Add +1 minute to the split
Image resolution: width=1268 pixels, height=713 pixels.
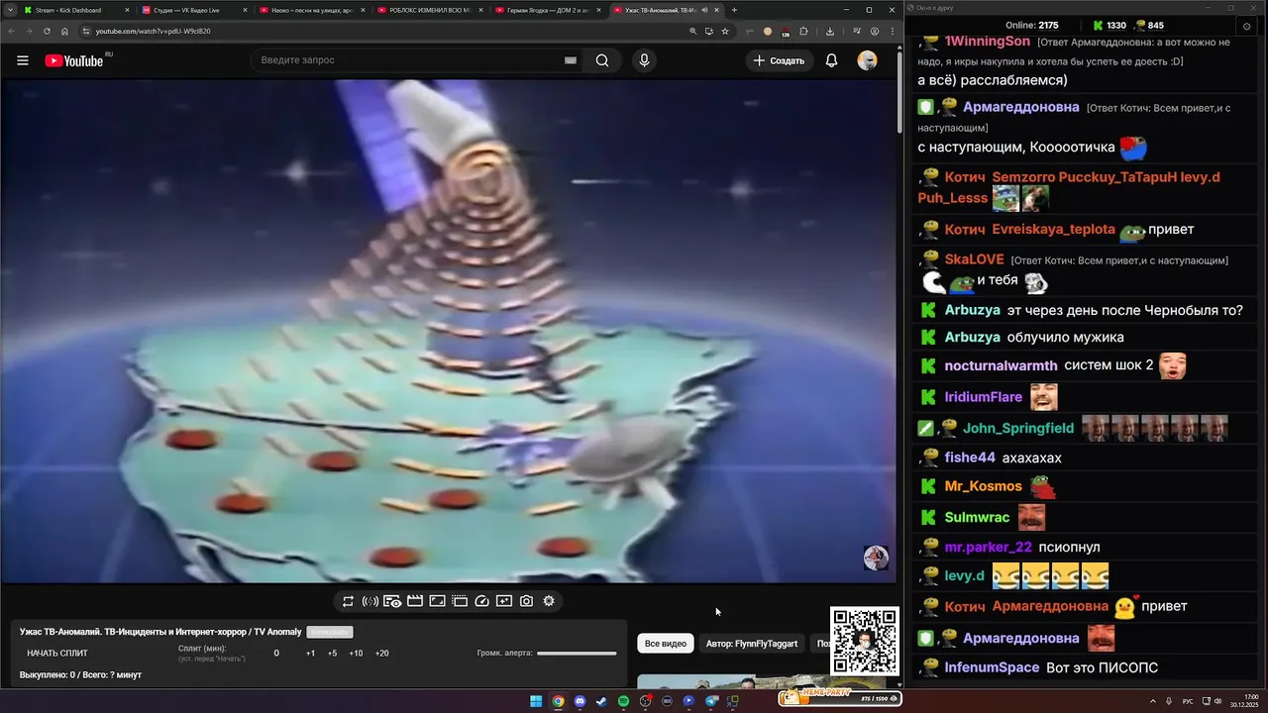coord(310,654)
